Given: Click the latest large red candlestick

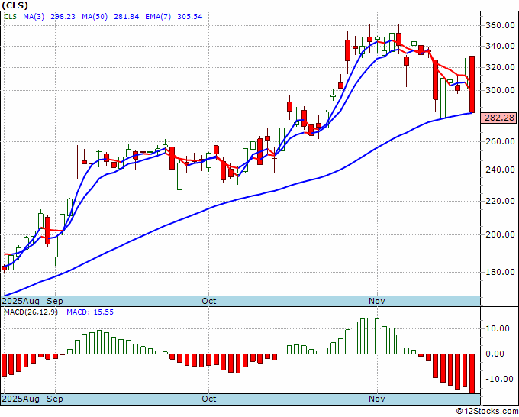Looking at the screenshot, I should 472,85.
